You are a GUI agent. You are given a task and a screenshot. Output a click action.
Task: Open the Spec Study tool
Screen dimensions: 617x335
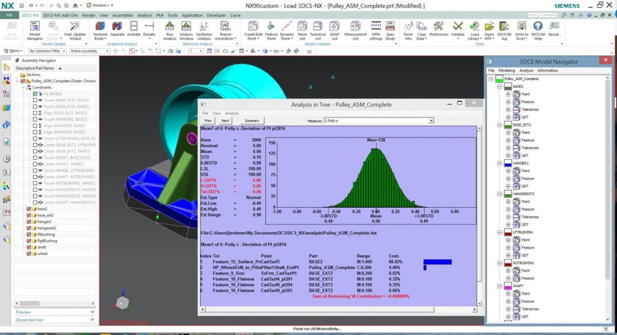tap(390, 29)
